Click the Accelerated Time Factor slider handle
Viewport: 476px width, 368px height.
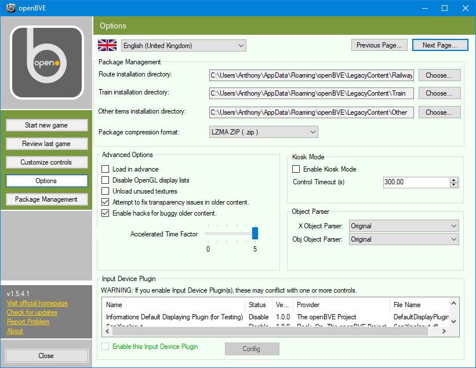[255, 234]
